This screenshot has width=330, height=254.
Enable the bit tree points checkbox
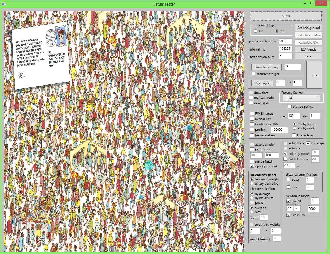pos(290,107)
